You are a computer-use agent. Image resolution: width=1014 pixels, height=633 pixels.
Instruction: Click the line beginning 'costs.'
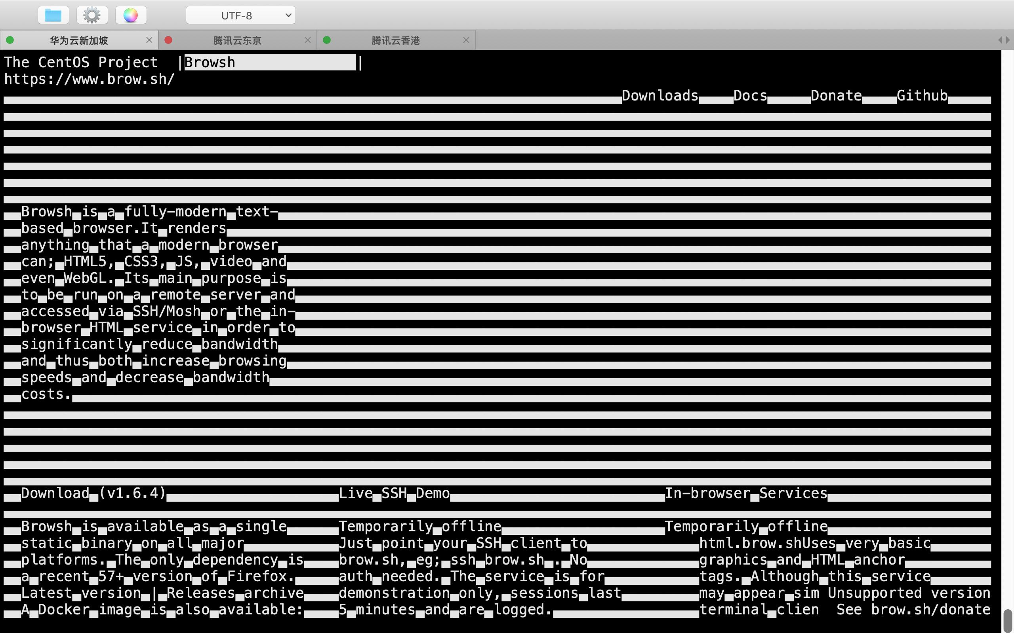tap(46, 394)
